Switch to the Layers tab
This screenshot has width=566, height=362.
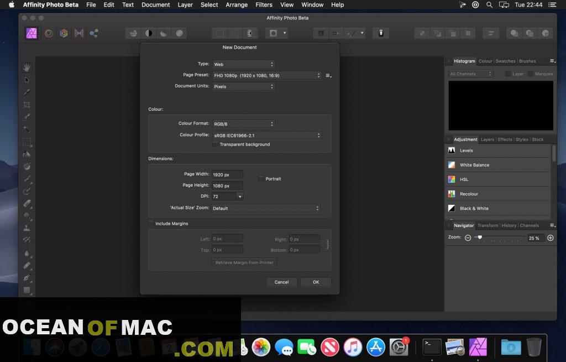tap(488, 139)
